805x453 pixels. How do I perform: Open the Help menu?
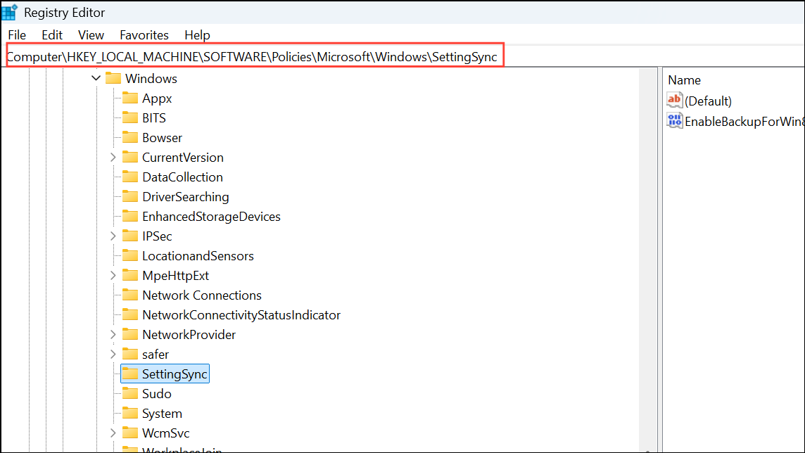197,35
